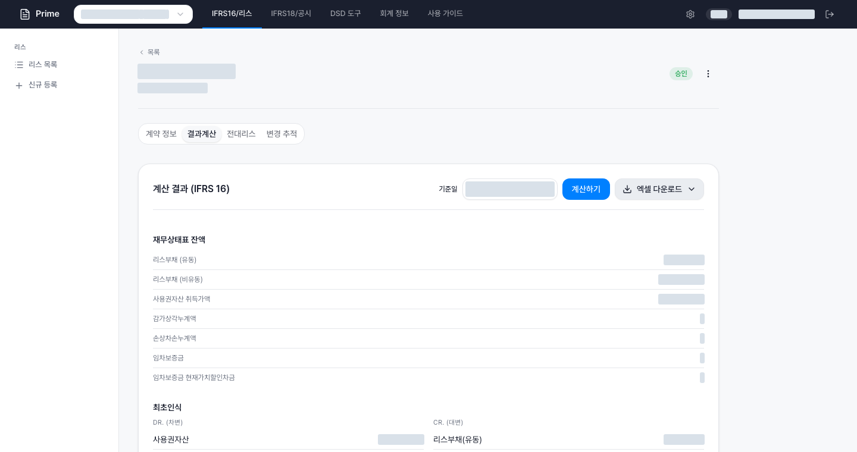Switch to the 변경 추적 tab

(x=282, y=134)
